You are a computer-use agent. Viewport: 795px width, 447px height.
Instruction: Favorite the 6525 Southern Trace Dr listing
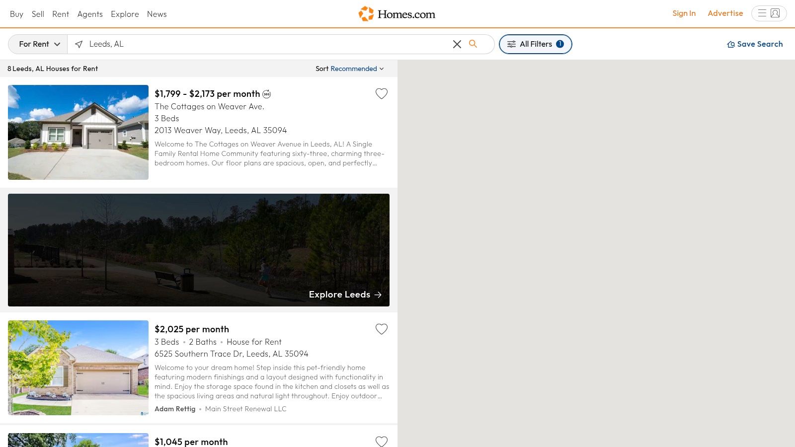[382, 329]
